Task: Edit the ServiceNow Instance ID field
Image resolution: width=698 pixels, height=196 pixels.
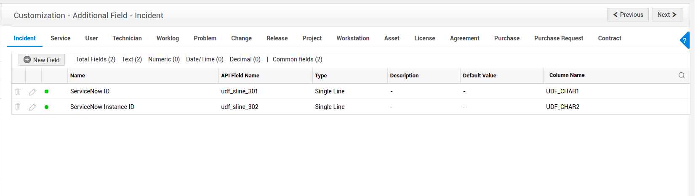Action: pos(32,107)
